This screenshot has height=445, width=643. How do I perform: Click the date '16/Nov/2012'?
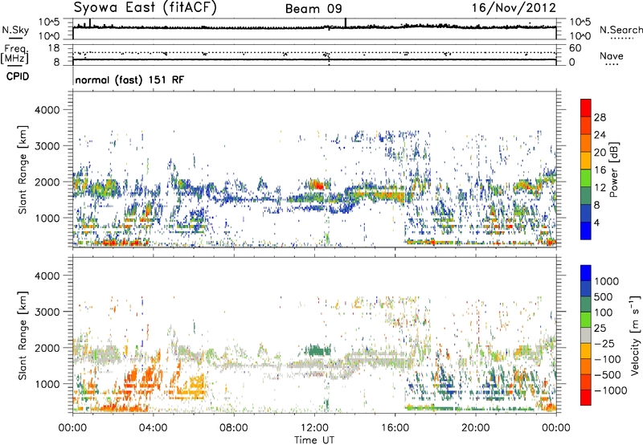click(x=514, y=8)
